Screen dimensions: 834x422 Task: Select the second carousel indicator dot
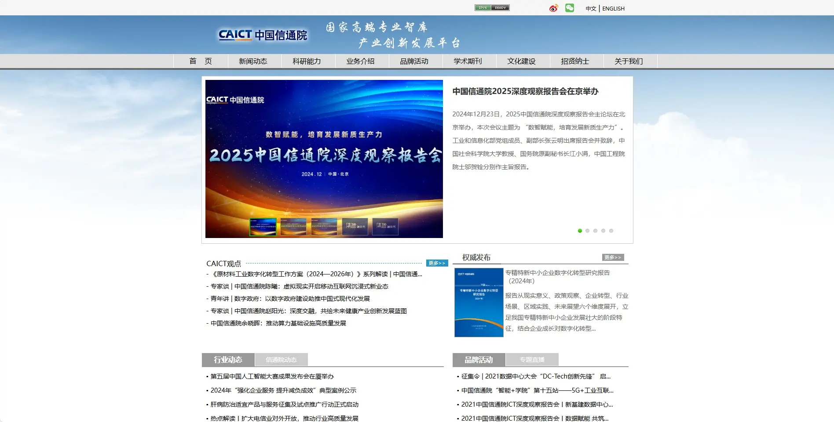(x=587, y=230)
